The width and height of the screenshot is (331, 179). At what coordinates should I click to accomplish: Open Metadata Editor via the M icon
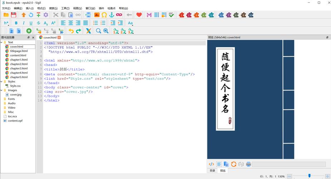[x=149, y=15]
